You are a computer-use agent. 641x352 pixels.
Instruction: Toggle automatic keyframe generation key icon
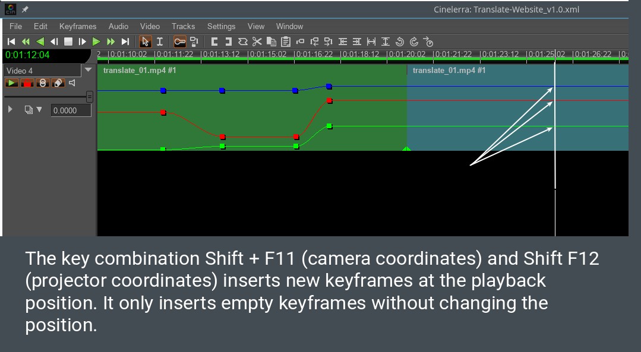pos(179,42)
